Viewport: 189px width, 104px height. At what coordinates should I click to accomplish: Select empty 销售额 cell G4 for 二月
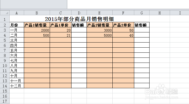[x=142, y=35]
